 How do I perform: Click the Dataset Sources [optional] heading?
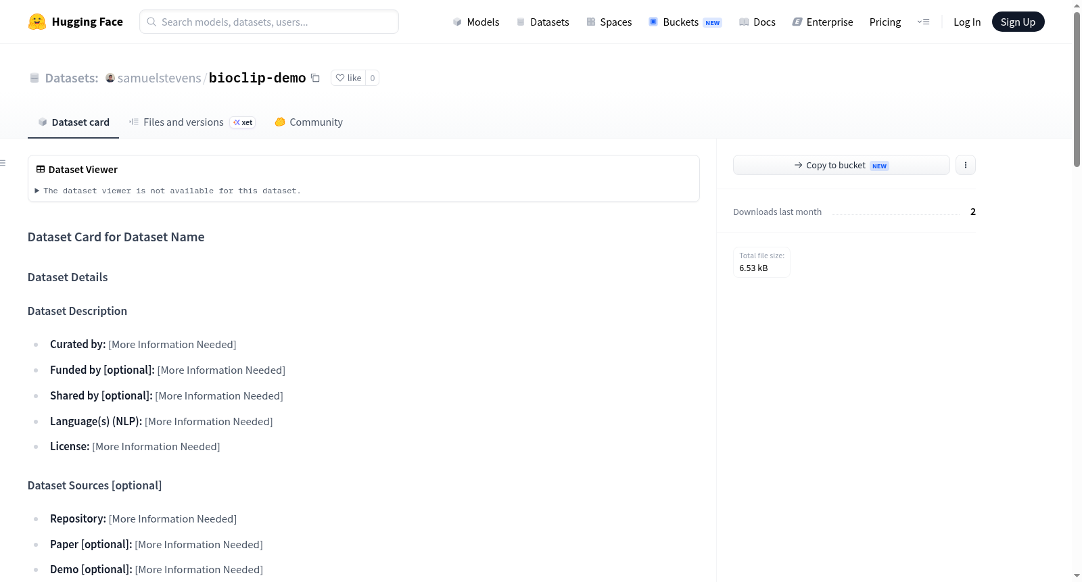pyautogui.click(x=95, y=485)
